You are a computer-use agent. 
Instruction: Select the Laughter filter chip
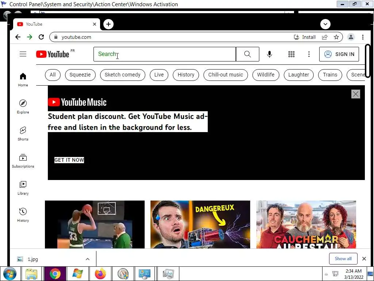[299, 75]
